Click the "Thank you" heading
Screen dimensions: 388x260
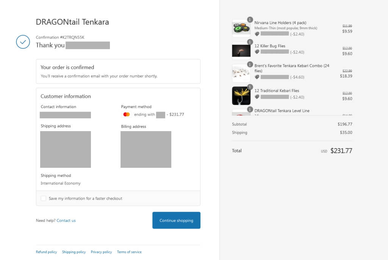click(x=50, y=45)
